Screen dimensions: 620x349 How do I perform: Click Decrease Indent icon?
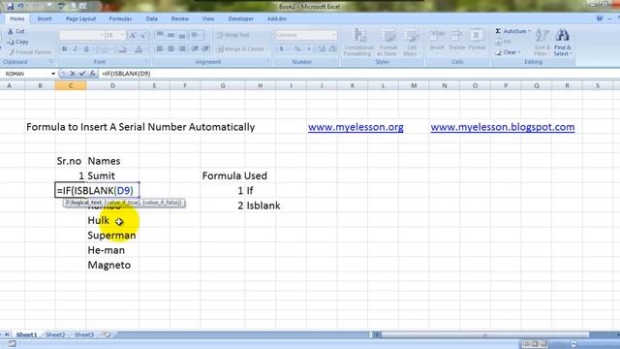tap(195, 49)
